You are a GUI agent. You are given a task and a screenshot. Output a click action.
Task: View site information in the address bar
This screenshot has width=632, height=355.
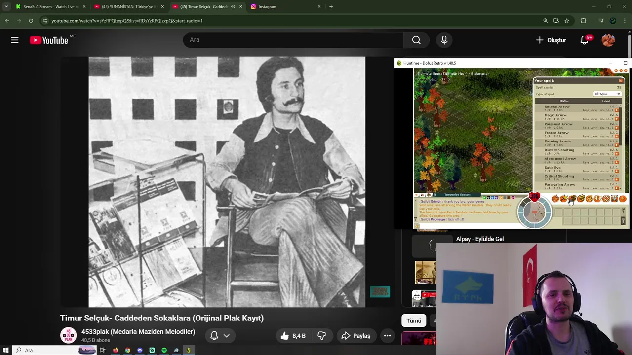point(45,21)
